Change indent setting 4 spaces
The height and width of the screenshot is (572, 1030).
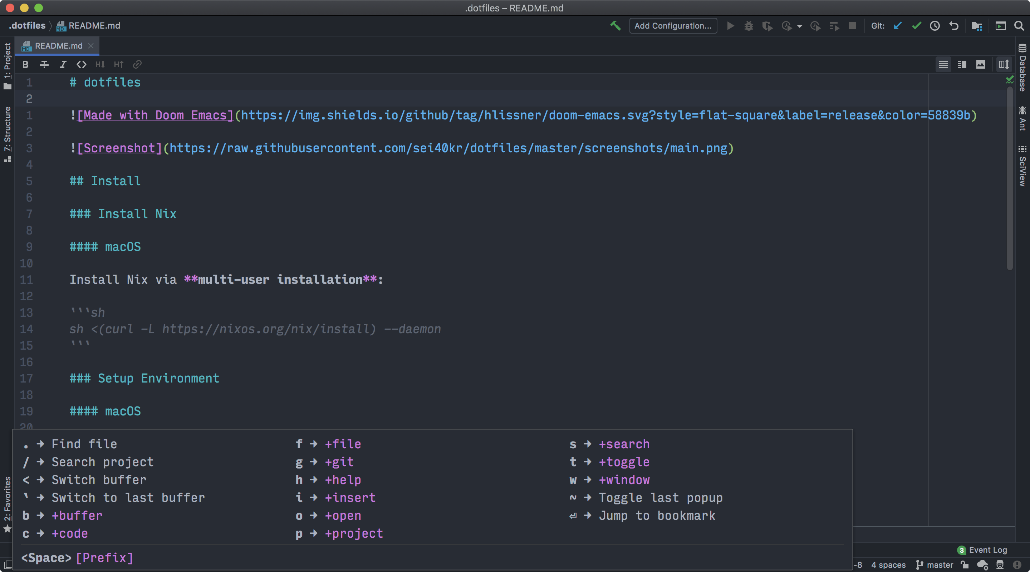[x=888, y=565]
